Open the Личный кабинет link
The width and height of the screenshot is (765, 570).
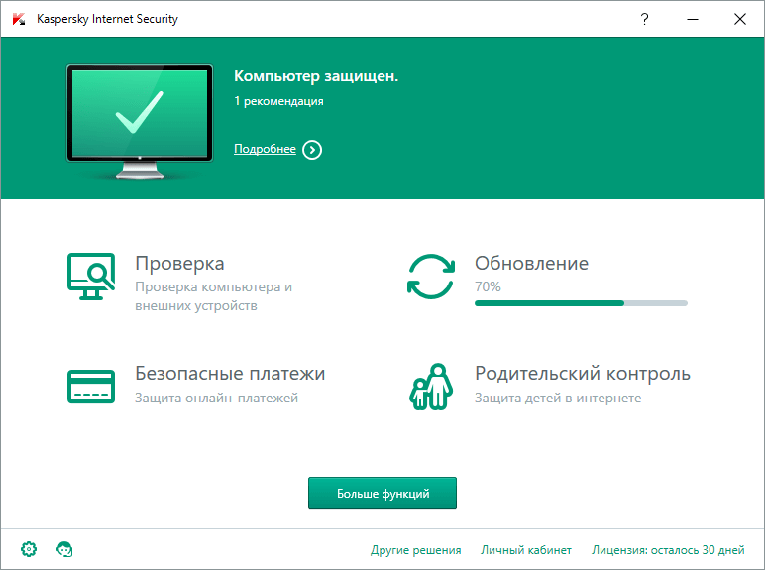526,550
